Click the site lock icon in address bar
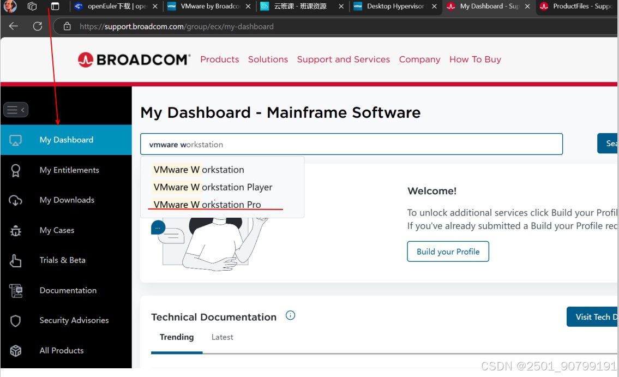 [x=67, y=26]
